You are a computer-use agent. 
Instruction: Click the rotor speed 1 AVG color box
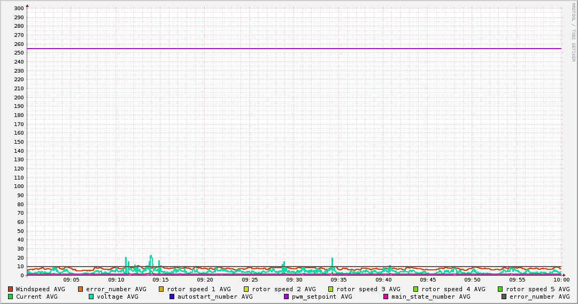(x=161, y=289)
